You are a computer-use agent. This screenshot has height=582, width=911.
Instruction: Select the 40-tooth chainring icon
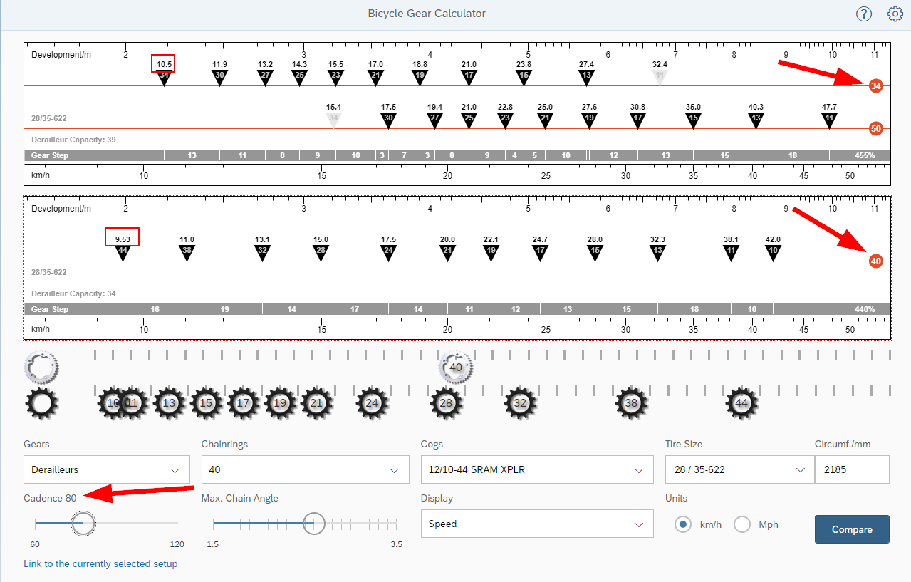coord(456,368)
